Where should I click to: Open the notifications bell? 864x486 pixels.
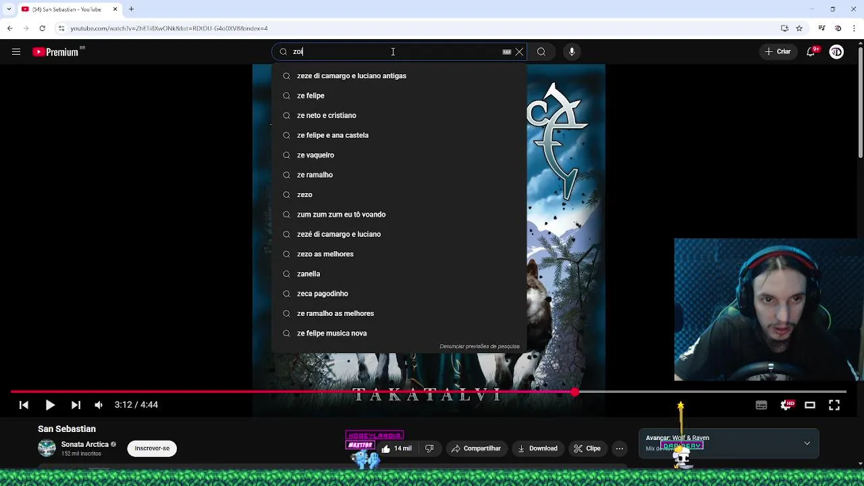(x=811, y=52)
